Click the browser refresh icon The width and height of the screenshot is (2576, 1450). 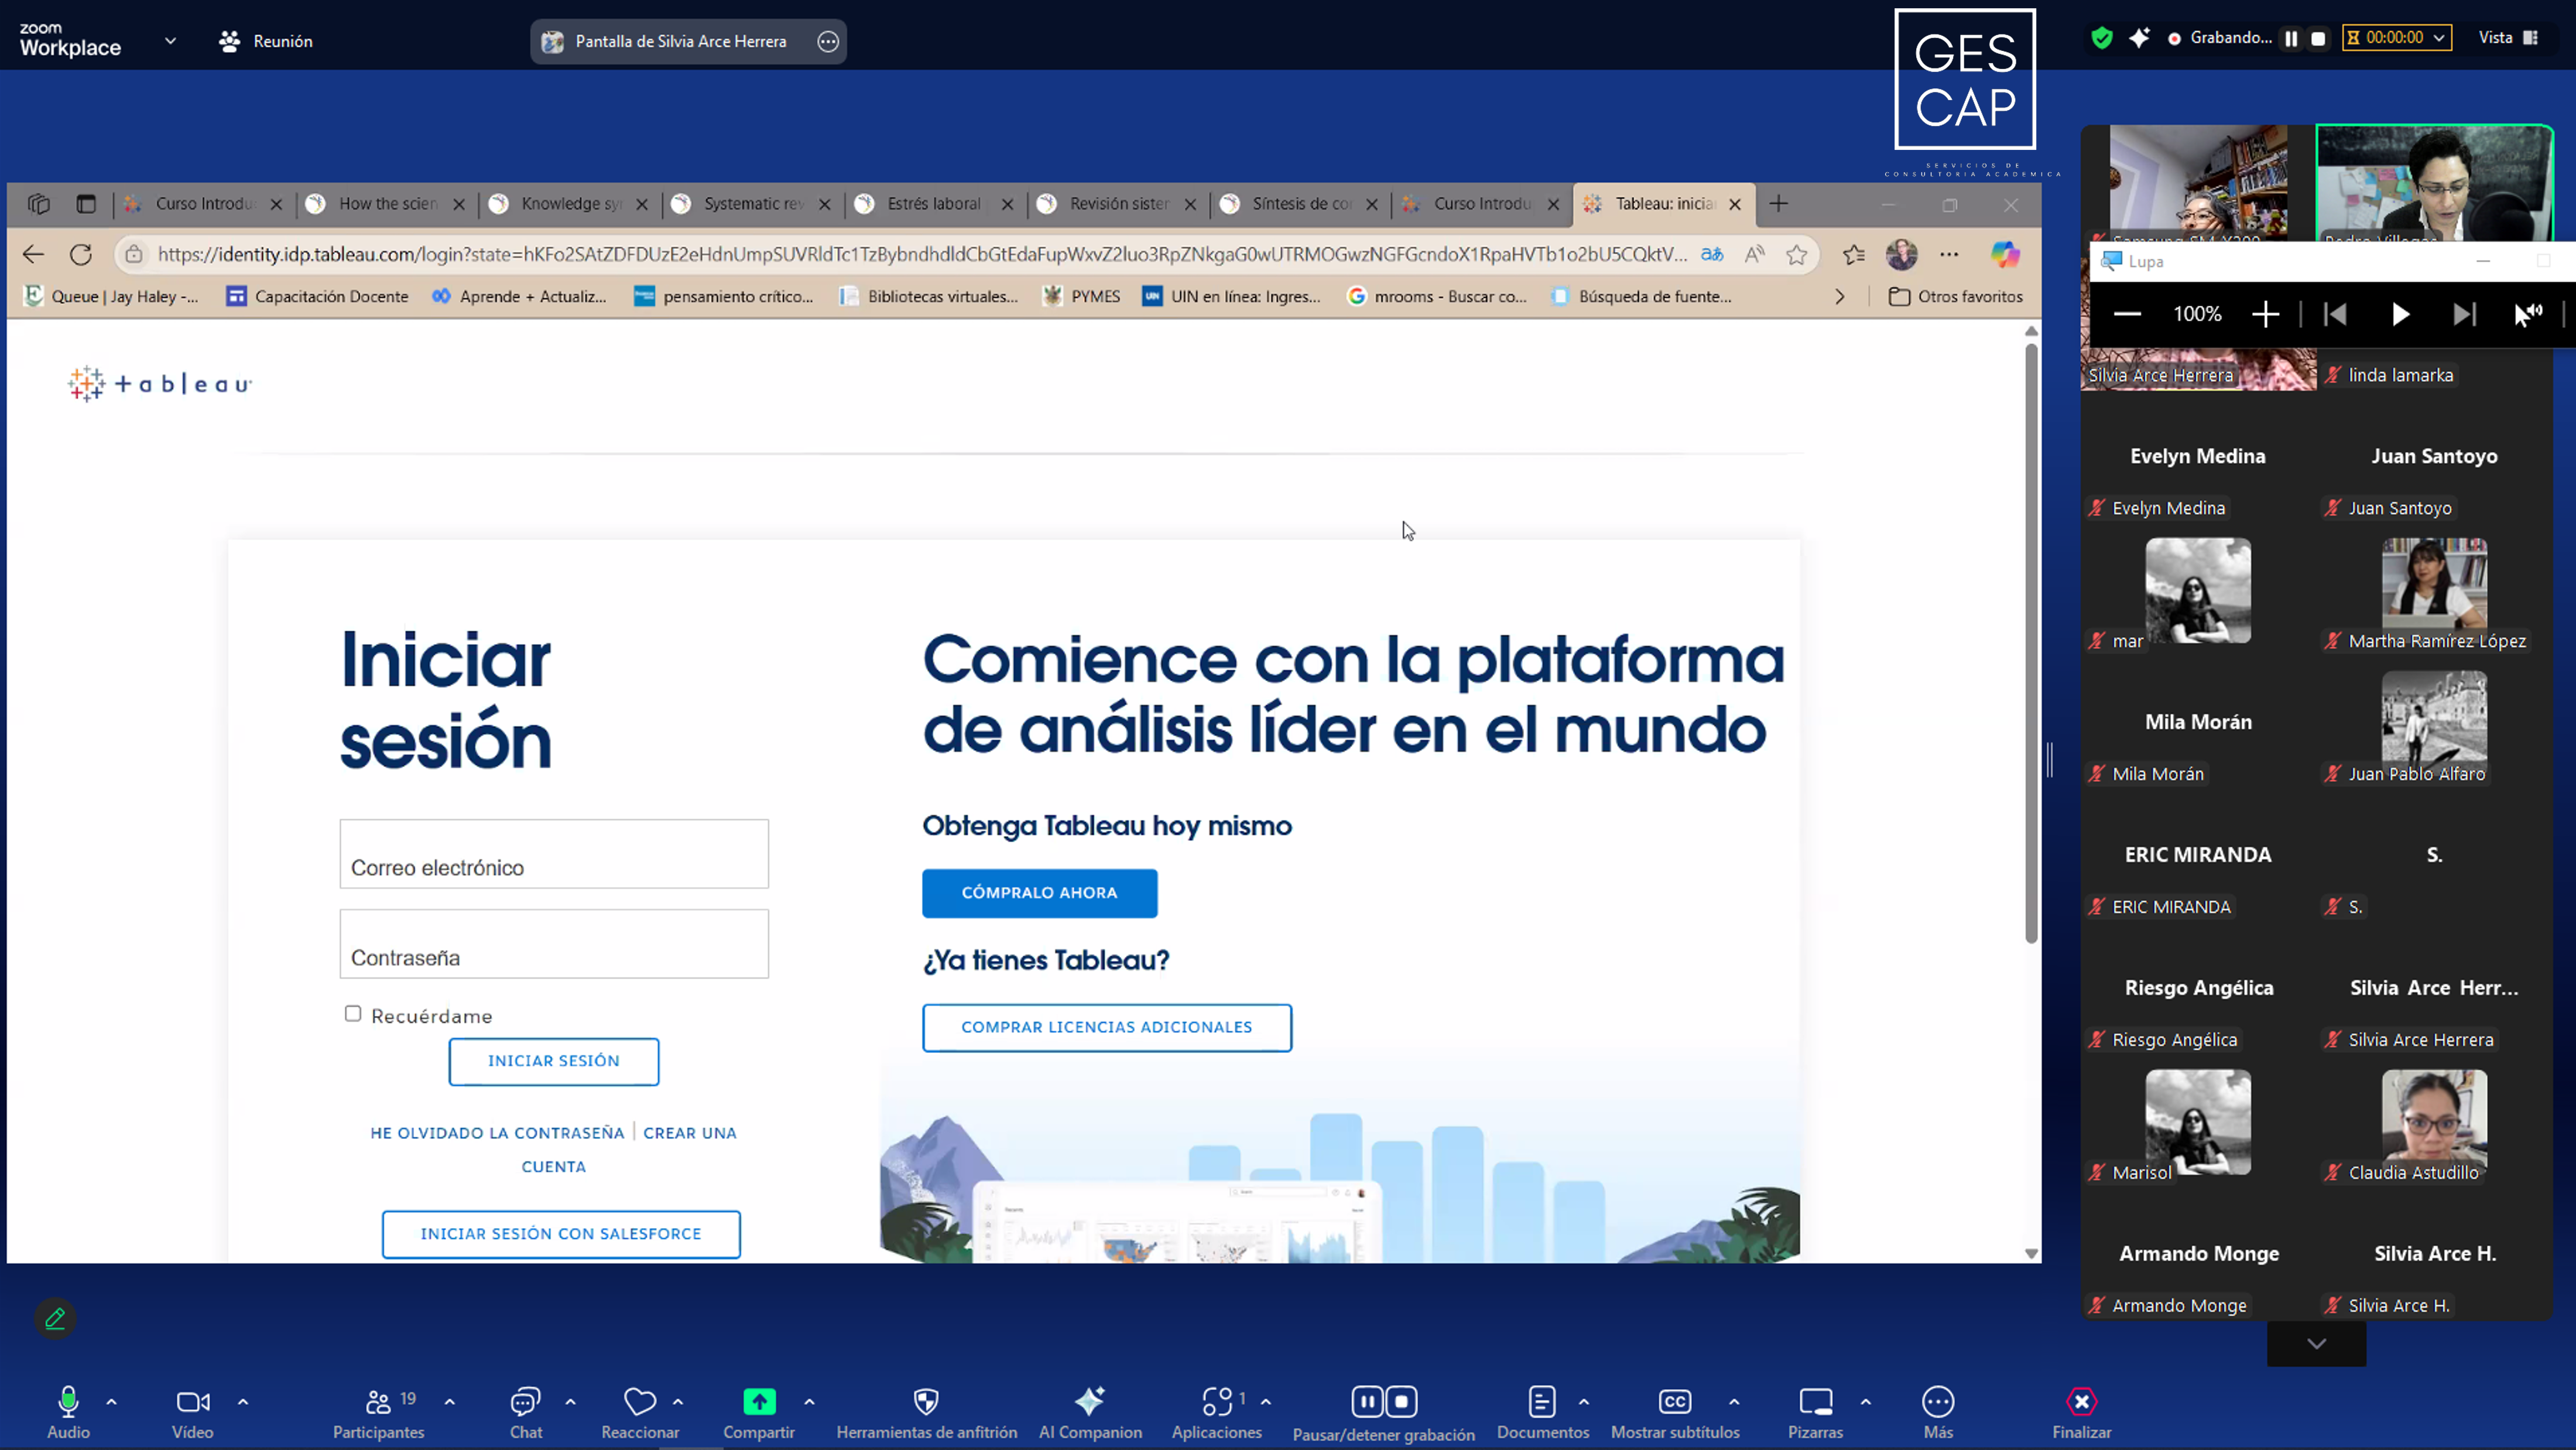(x=81, y=254)
